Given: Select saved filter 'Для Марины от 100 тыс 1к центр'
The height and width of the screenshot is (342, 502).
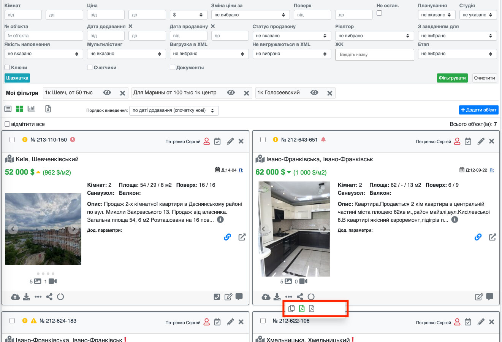Looking at the screenshot, I should tap(175, 93).
